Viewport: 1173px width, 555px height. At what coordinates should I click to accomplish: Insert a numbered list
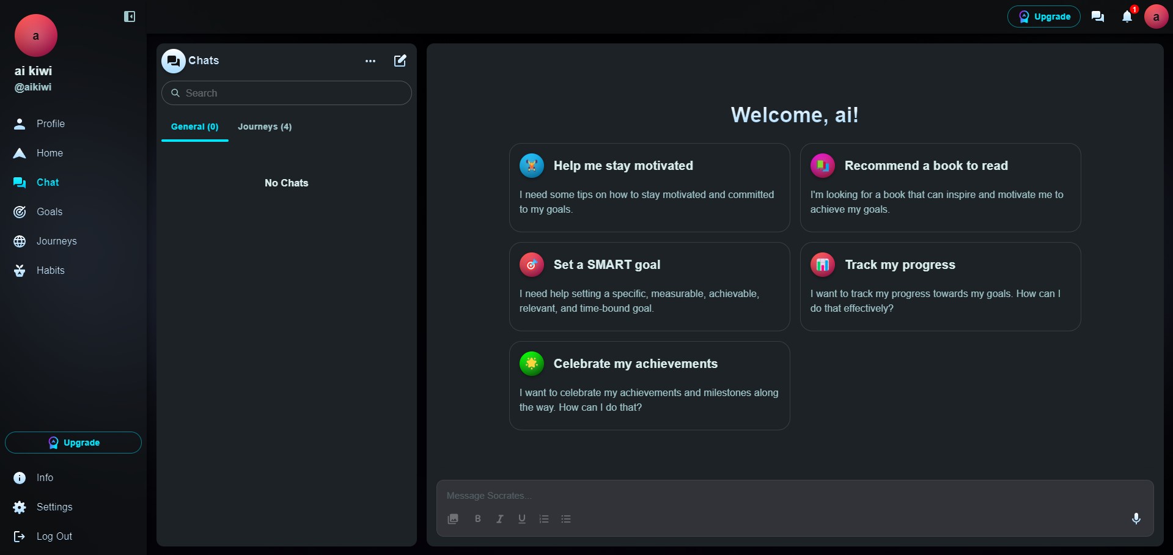(x=544, y=519)
